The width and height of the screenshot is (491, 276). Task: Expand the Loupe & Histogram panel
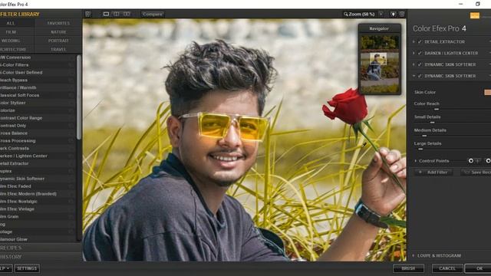pyautogui.click(x=414, y=255)
